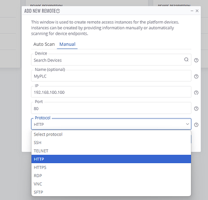
Task: Minimize the Add New Remote window
Action: coord(192,11)
